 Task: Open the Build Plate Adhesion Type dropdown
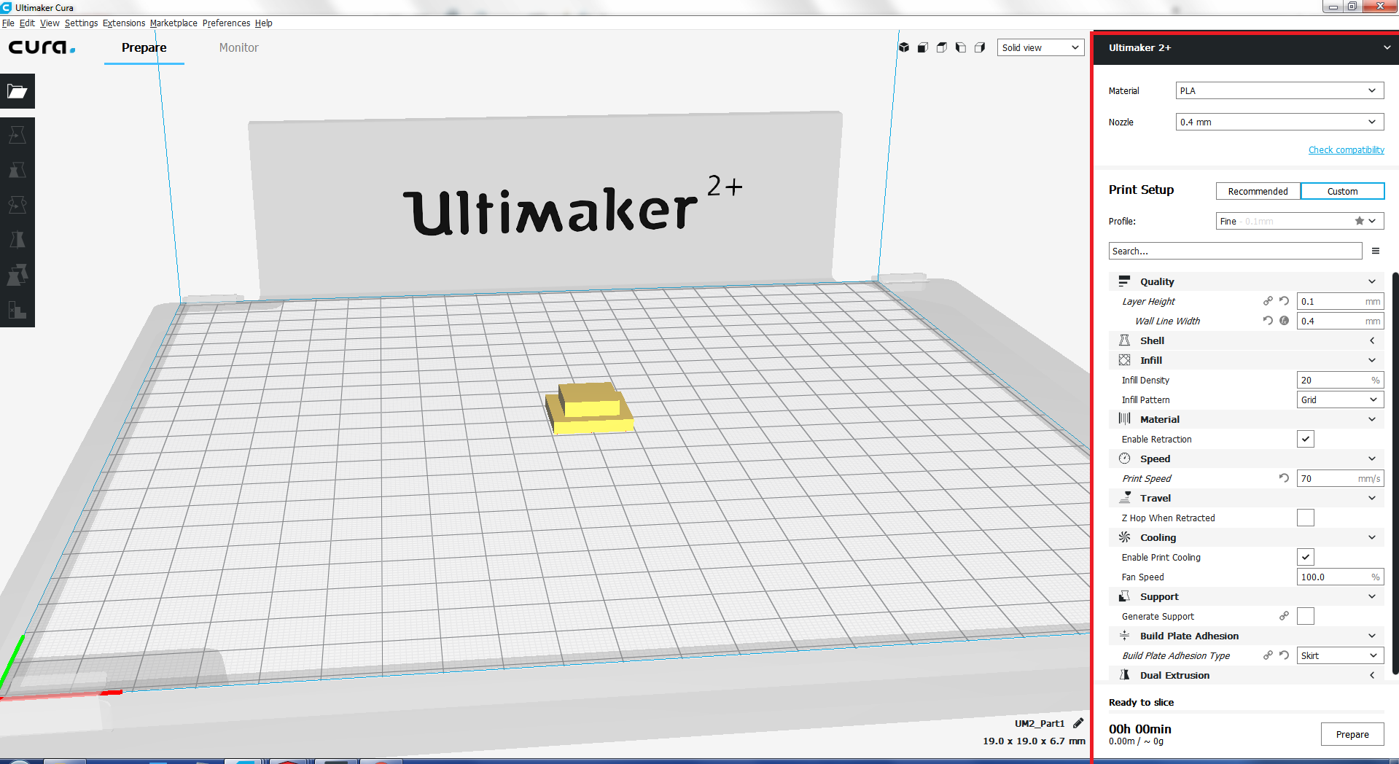tap(1340, 655)
